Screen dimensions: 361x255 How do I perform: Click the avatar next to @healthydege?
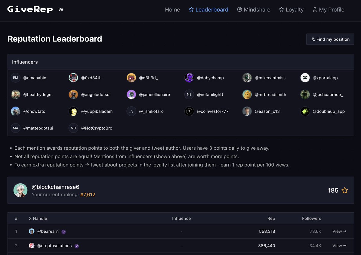point(16,95)
